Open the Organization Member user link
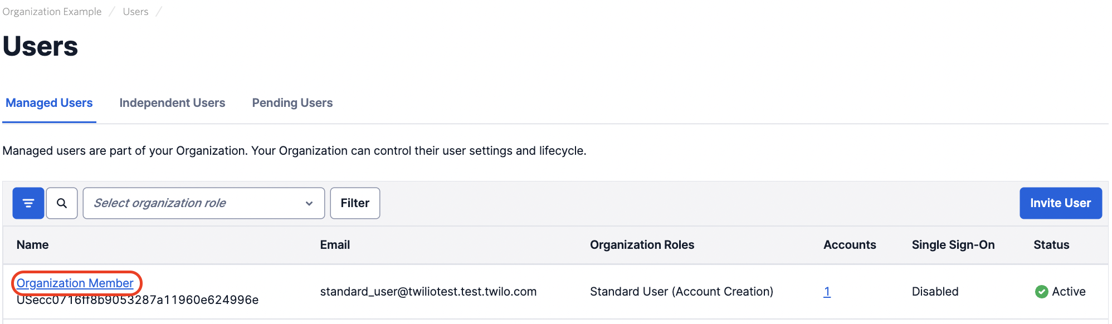The image size is (1112, 324). pyautogui.click(x=75, y=283)
